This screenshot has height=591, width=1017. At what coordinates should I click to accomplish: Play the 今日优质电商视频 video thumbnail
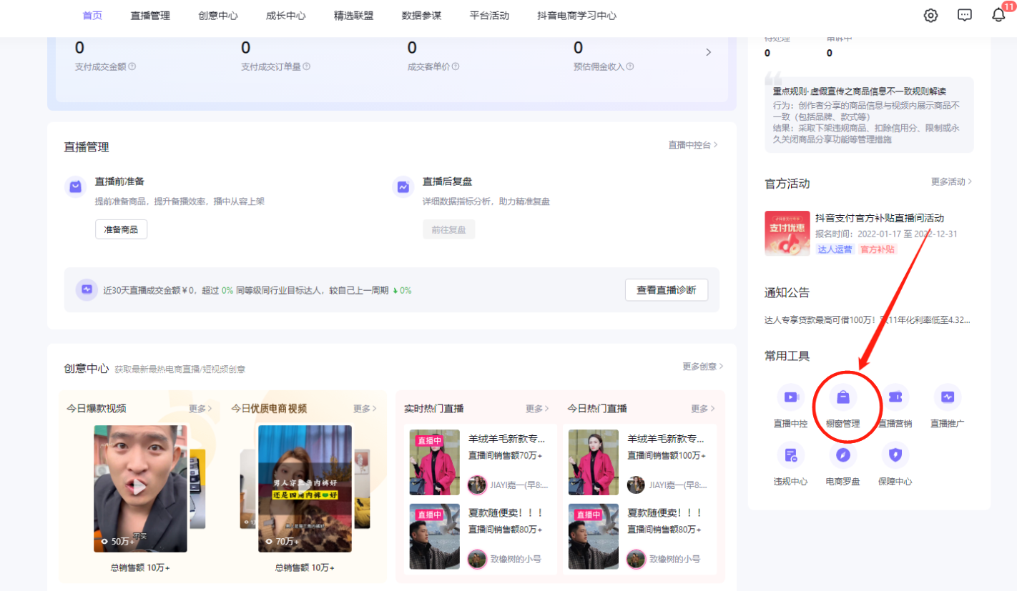click(305, 489)
